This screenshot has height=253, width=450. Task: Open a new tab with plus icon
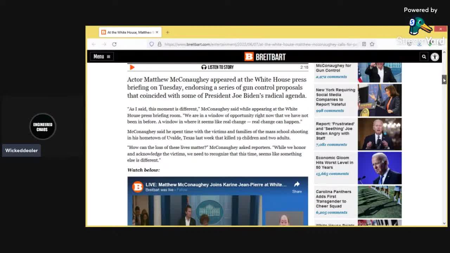168,32
